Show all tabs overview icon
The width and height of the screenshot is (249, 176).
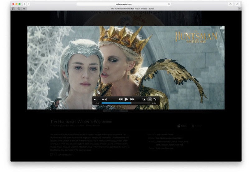pos(237,4)
